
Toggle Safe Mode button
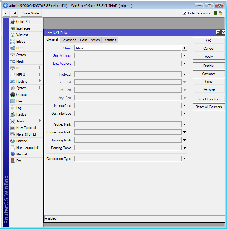[x=31, y=13]
